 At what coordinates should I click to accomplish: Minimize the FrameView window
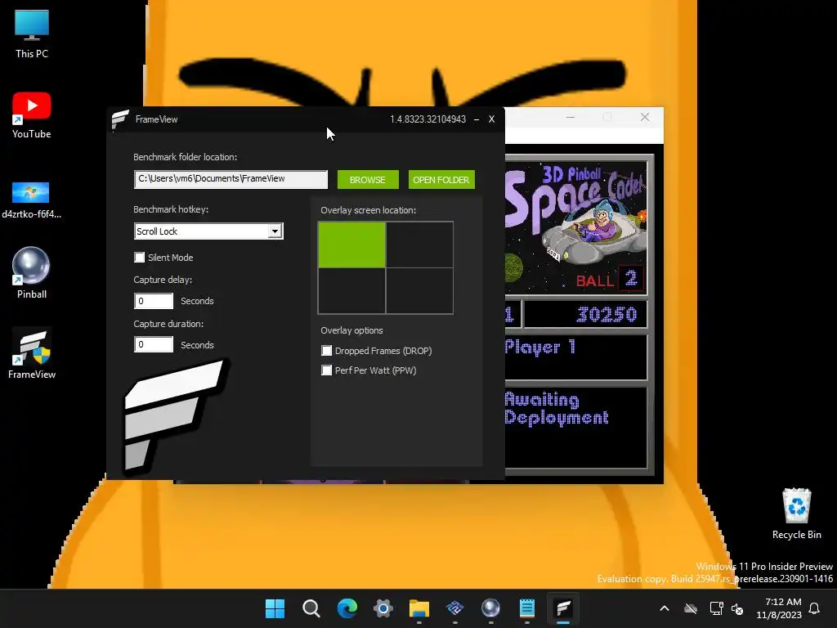[x=477, y=119]
